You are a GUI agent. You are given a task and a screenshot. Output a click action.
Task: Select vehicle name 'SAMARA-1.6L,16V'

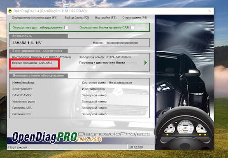click(x=27, y=43)
